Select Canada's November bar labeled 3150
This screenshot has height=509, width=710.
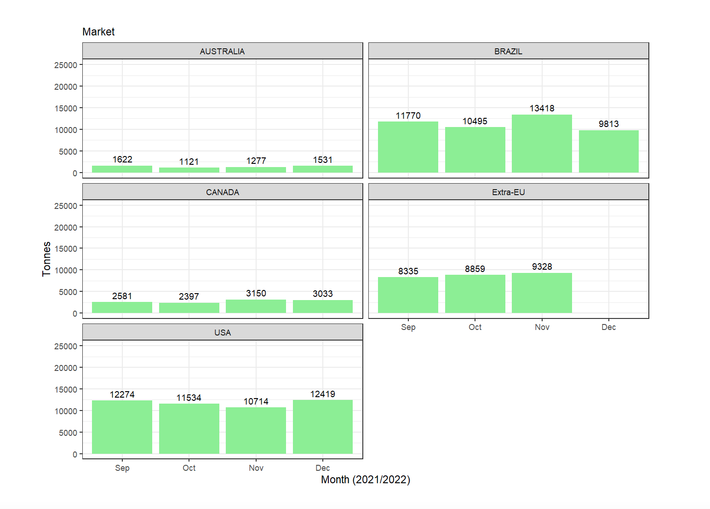(256, 307)
